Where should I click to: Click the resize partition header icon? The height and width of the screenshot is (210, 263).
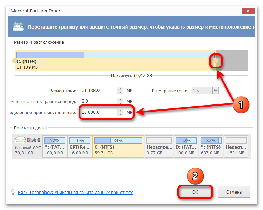(x=18, y=26)
